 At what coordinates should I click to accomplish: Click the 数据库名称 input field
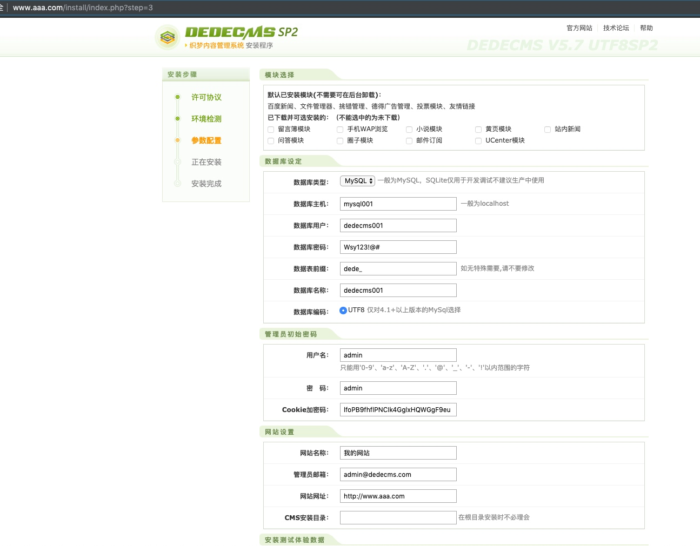pos(398,290)
